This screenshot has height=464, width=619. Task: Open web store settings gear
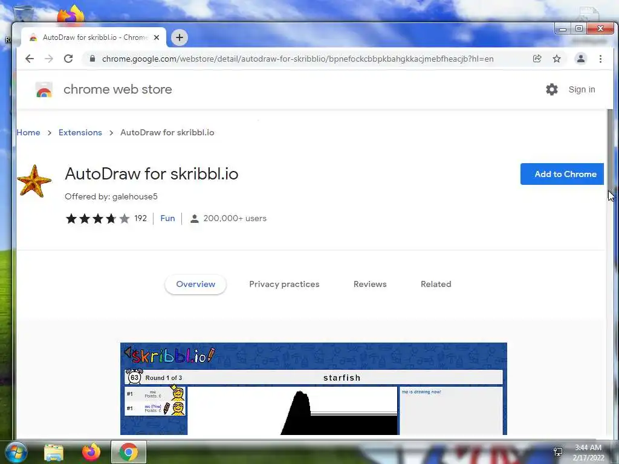[552, 89]
